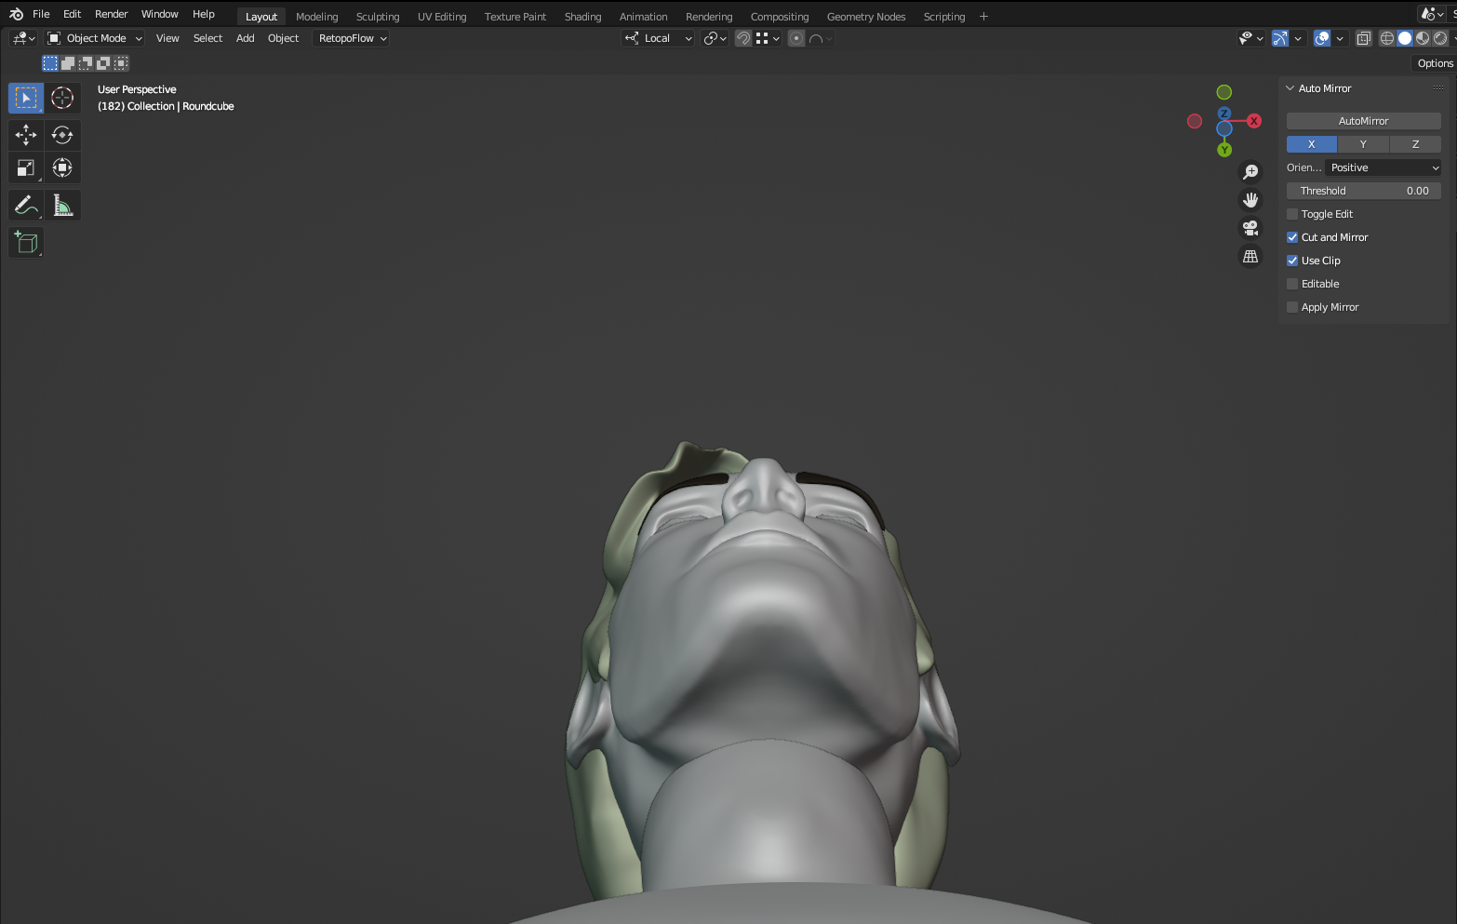Open the Render menu
This screenshot has height=924, width=1457.
coord(111,14)
